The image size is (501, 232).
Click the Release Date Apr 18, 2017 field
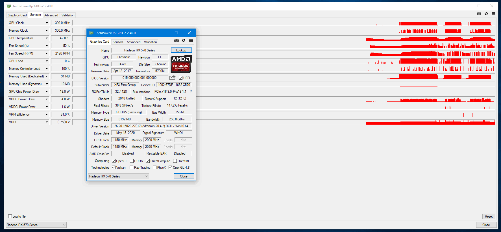pyautogui.click(x=122, y=71)
